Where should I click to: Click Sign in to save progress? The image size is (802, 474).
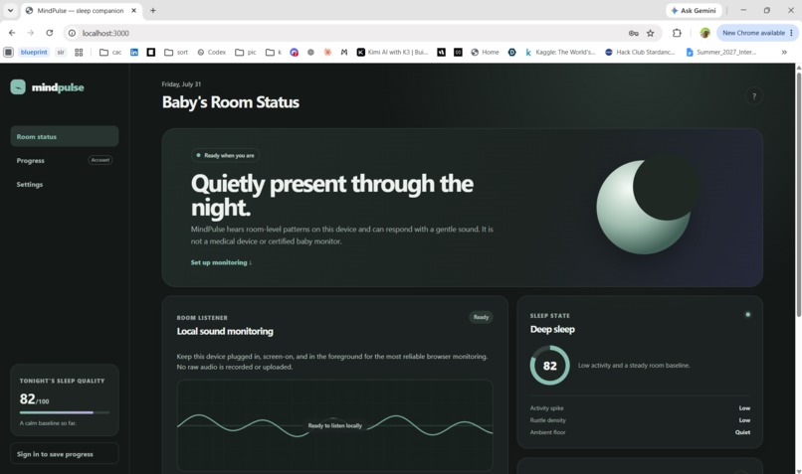(65, 453)
